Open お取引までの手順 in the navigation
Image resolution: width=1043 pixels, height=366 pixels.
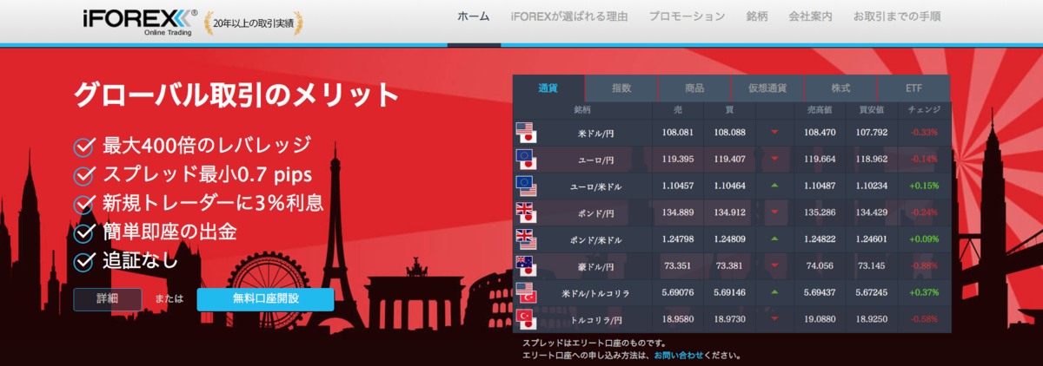[x=897, y=16]
